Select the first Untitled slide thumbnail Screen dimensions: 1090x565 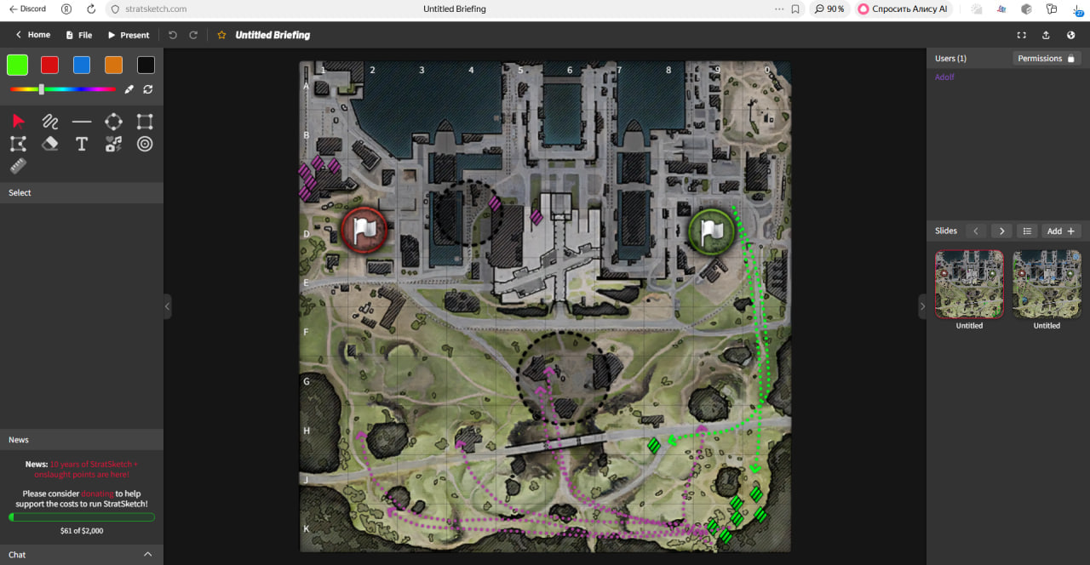pyautogui.click(x=969, y=284)
